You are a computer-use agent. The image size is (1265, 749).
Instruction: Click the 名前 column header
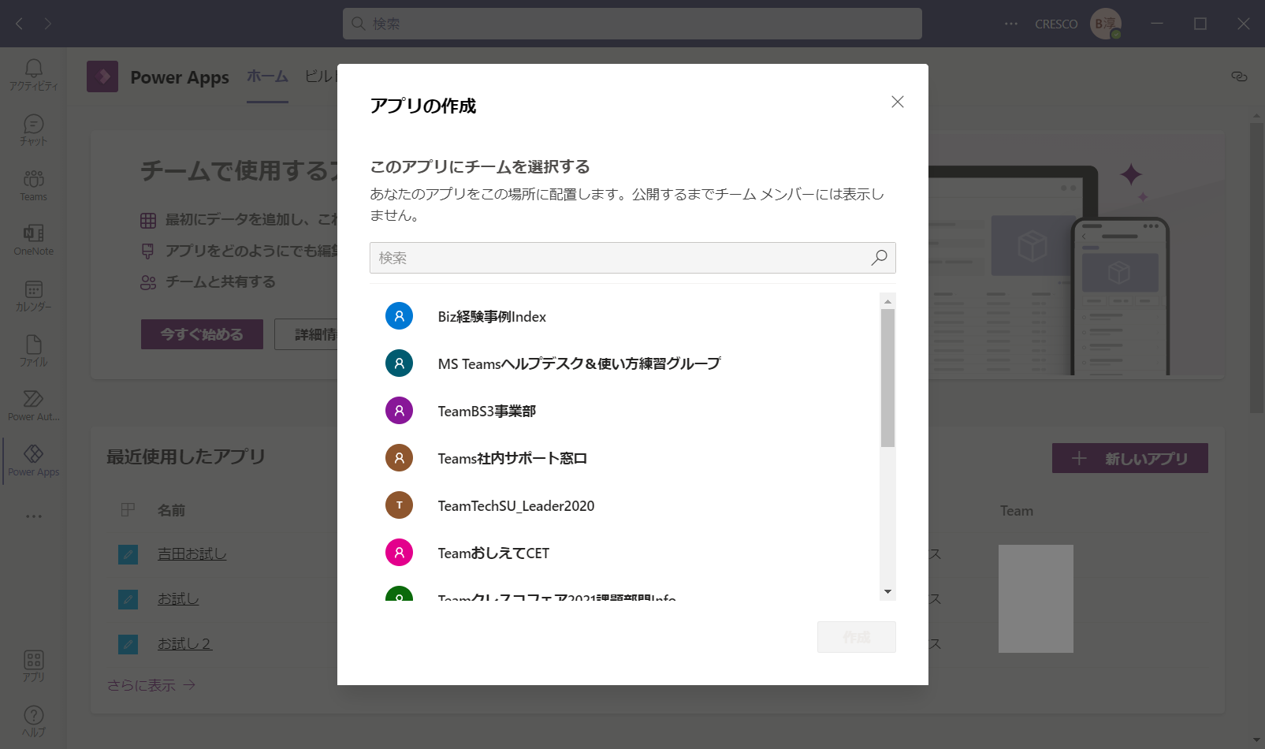coord(171,510)
